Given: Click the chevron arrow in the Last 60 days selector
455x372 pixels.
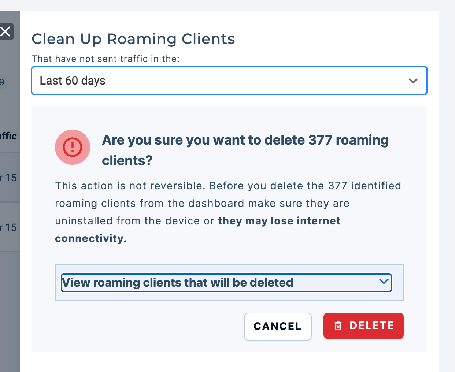Looking at the screenshot, I should (413, 81).
